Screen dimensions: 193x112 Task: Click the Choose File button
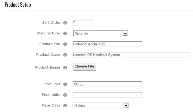coord(84,66)
